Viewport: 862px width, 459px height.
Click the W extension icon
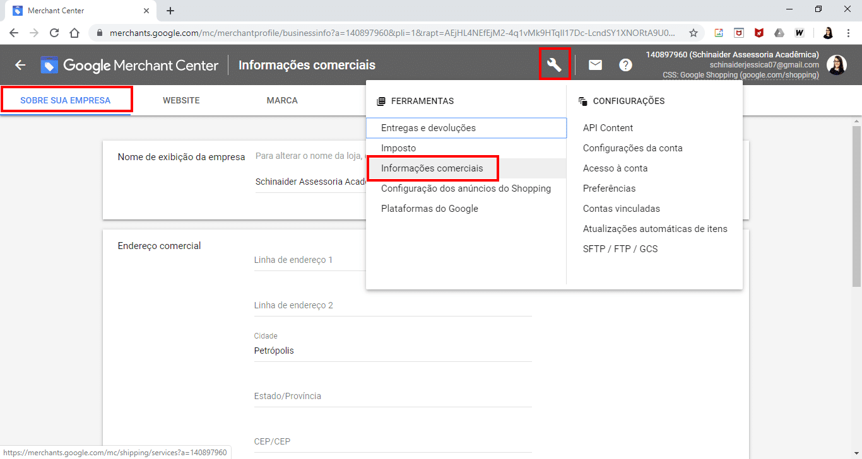point(800,33)
